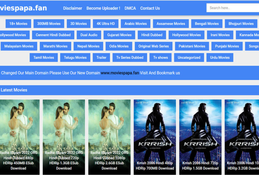Click the Become Uploader link
This screenshot has height=175, width=259.
103,8
